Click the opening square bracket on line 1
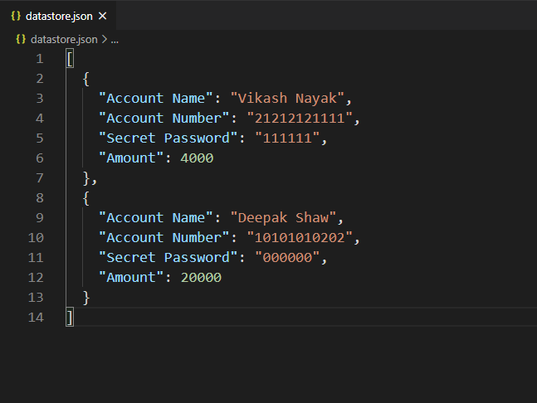The width and height of the screenshot is (537, 403). 70,59
